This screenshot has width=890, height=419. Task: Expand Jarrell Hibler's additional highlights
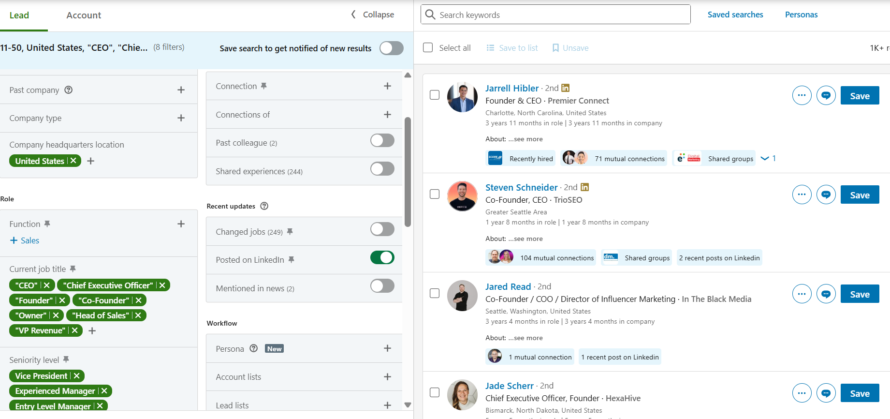pyautogui.click(x=768, y=158)
